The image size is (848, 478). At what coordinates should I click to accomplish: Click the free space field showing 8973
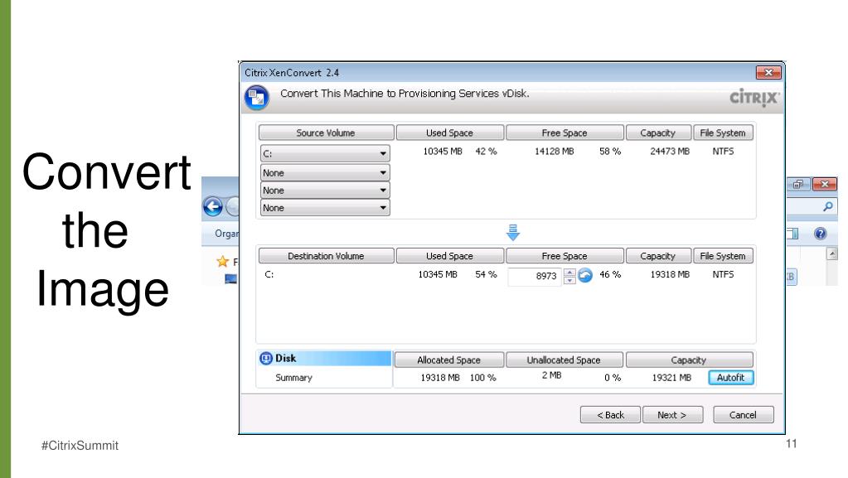[x=535, y=277]
